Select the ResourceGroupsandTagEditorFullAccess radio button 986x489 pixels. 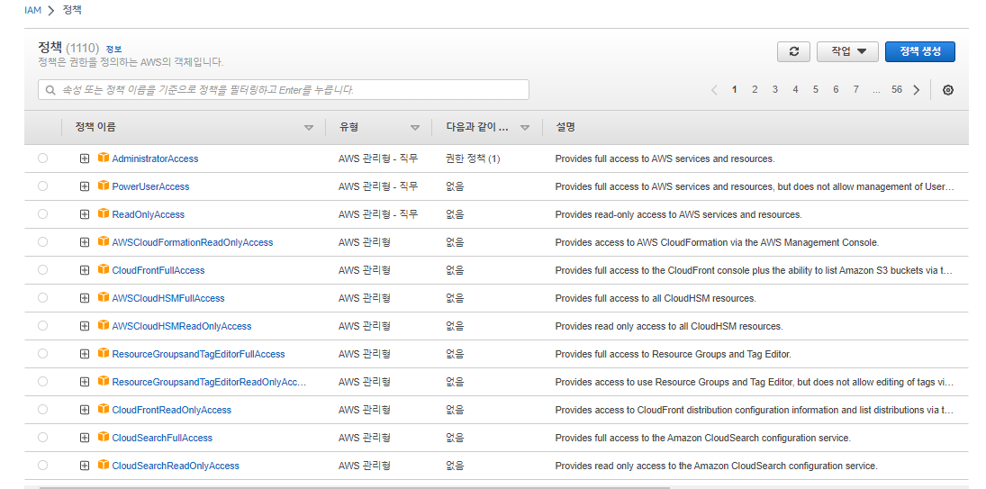coord(42,353)
